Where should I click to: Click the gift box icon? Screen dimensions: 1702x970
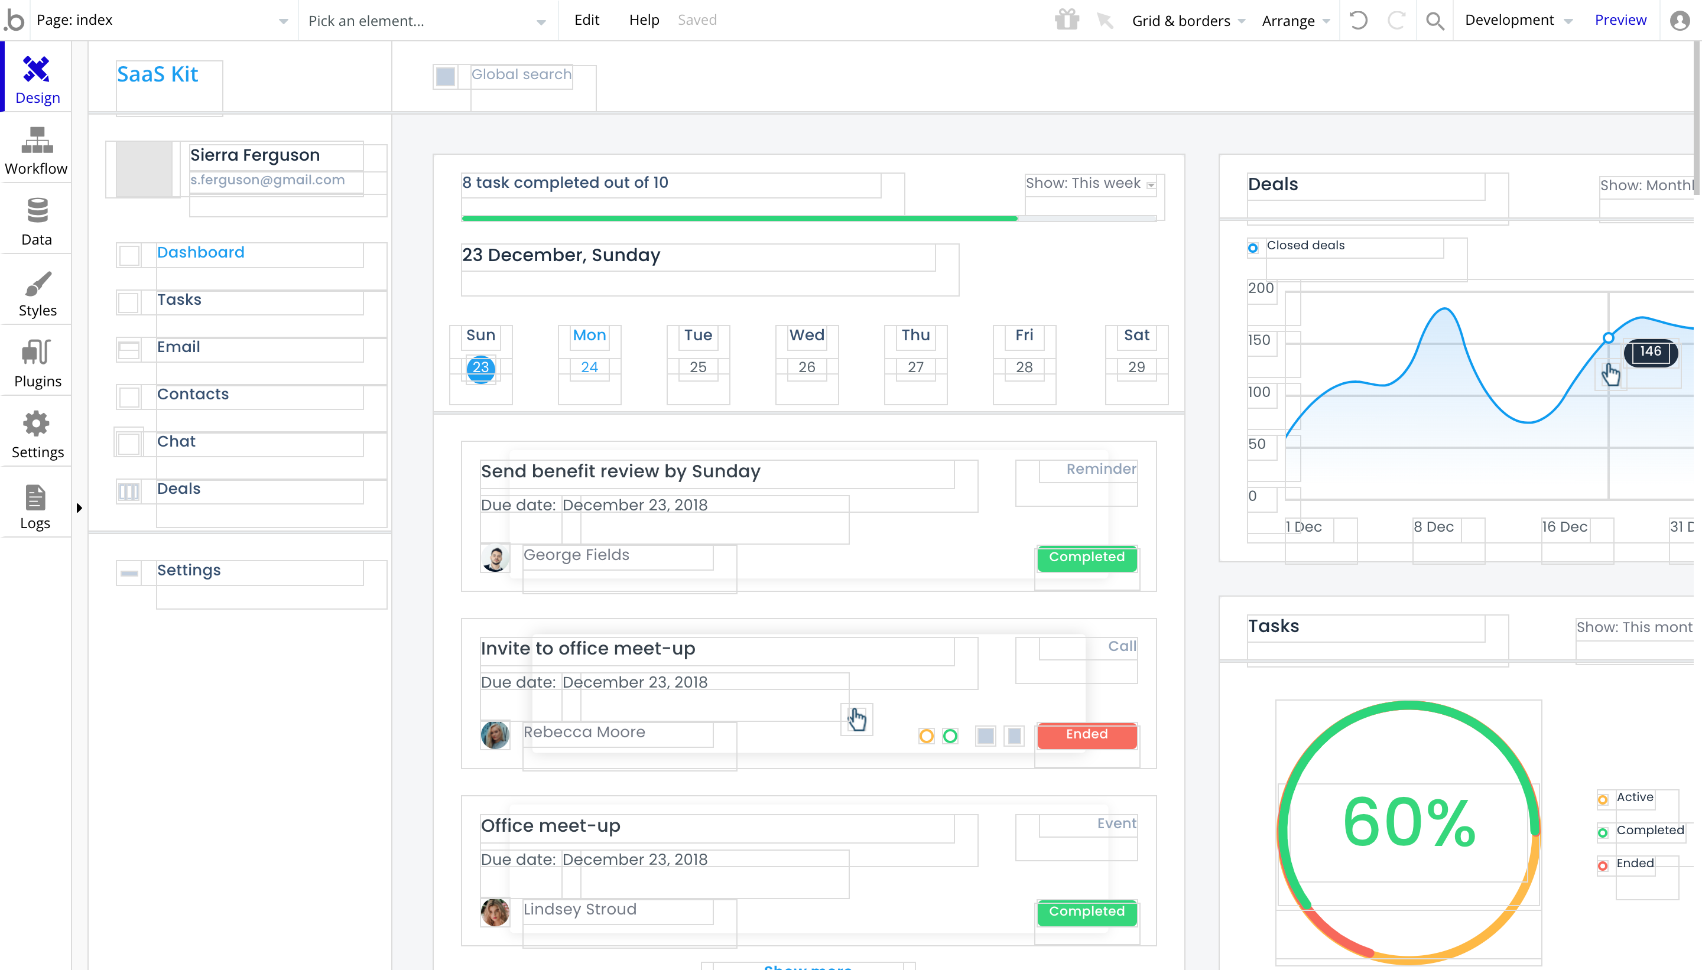[1066, 20]
